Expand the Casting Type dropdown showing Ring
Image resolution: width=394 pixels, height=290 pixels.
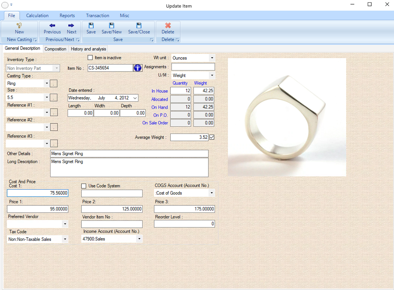(x=47, y=83)
